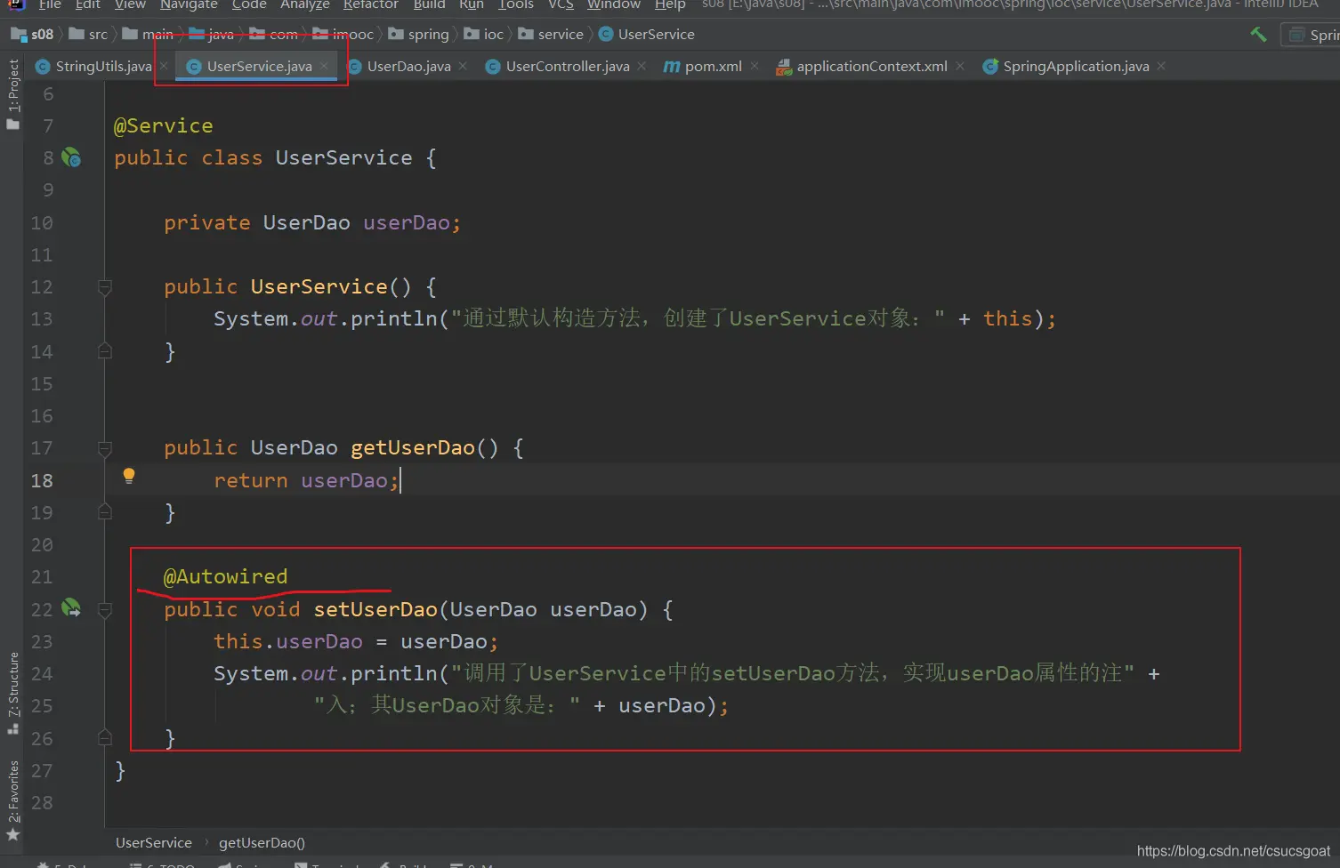Collapse setUserDao method fold marker
Screen dimensions: 1340x868
click(104, 610)
